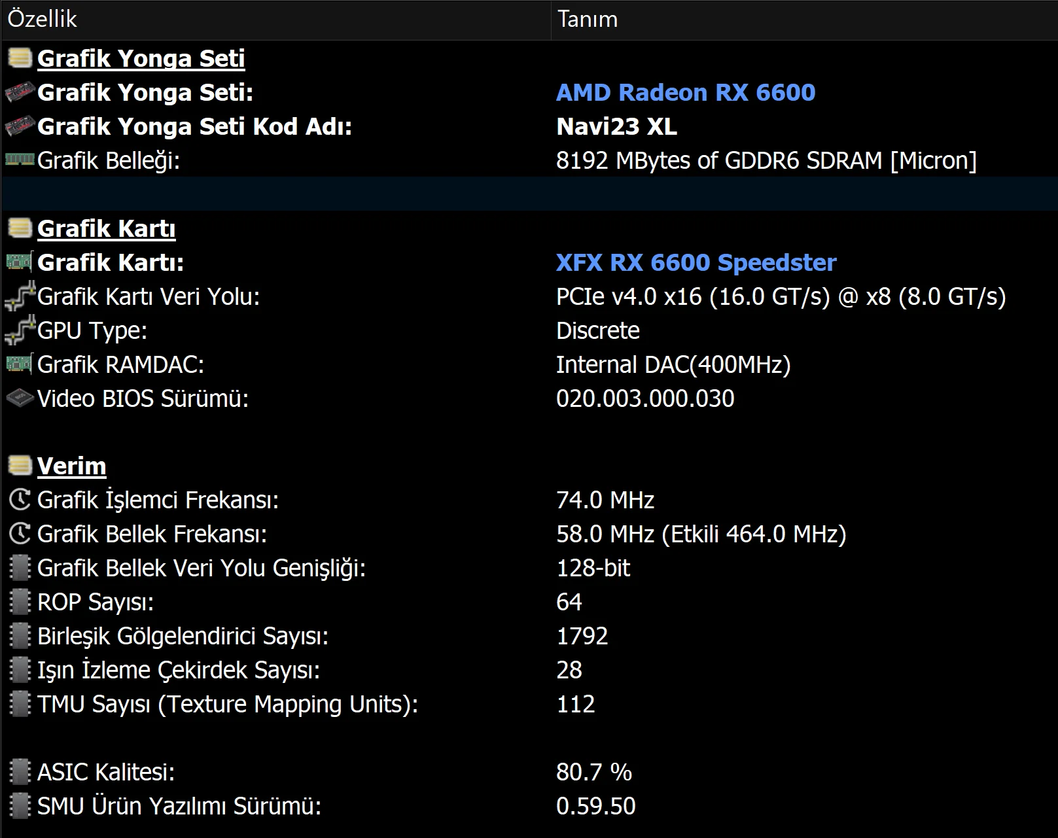
Task: Select the Navi23 XL value
Action: [x=616, y=126]
